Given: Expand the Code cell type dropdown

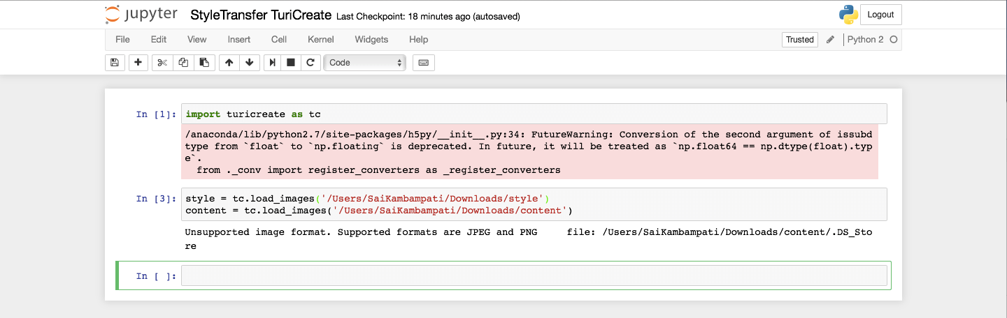Looking at the screenshot, I should [x=366, y=63].
